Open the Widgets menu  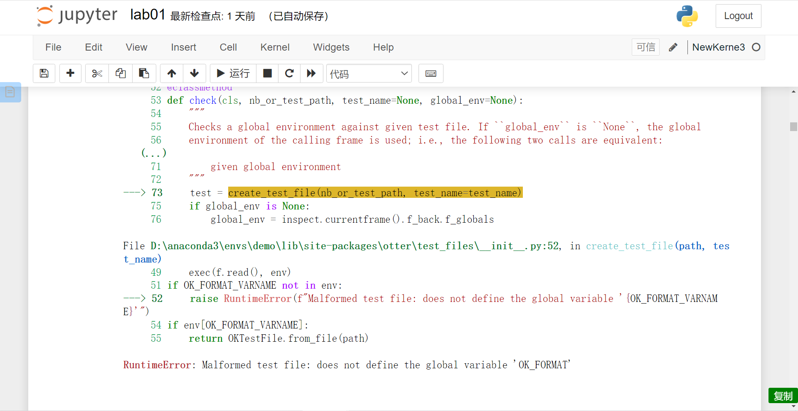coord(331,47)
